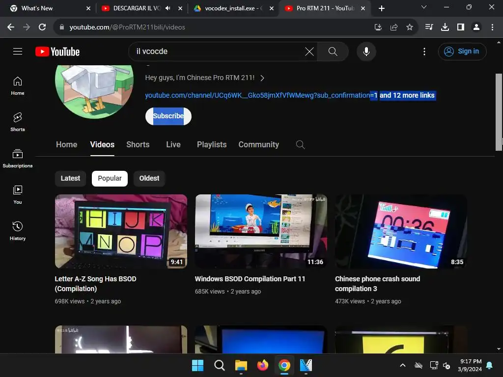Click the browser address bar URL

(127, 27)
